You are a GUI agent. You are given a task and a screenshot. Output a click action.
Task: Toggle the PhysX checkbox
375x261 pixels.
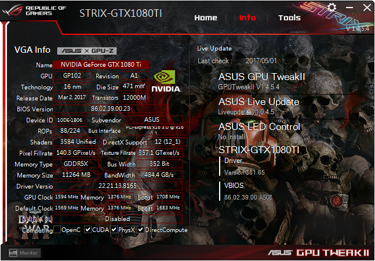114,230
